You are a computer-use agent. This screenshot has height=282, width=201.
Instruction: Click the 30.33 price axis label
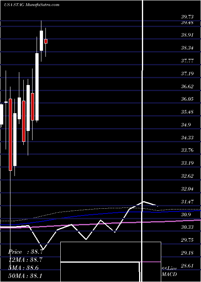click(x=187, y=227)
